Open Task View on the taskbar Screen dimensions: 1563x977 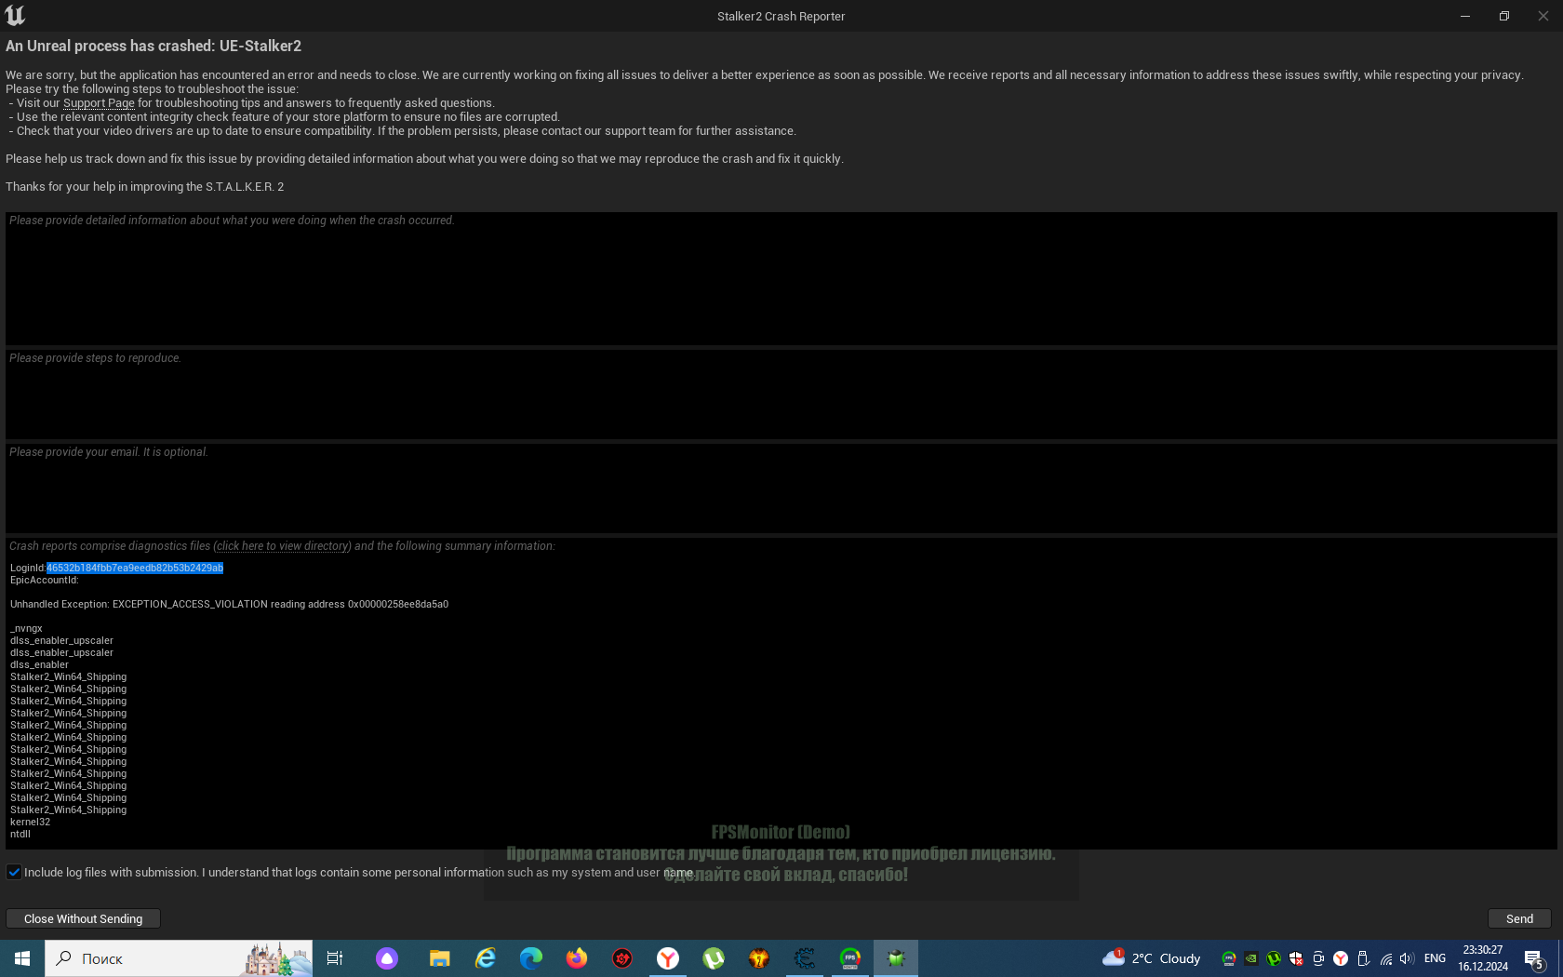(335, 958)
